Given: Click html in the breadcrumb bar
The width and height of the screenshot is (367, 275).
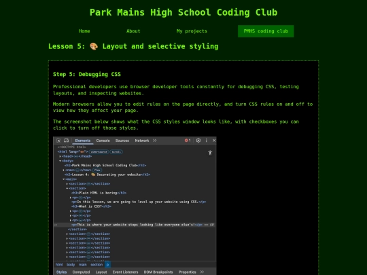Looking at the screenshot, I should click(x=59, y=265).
